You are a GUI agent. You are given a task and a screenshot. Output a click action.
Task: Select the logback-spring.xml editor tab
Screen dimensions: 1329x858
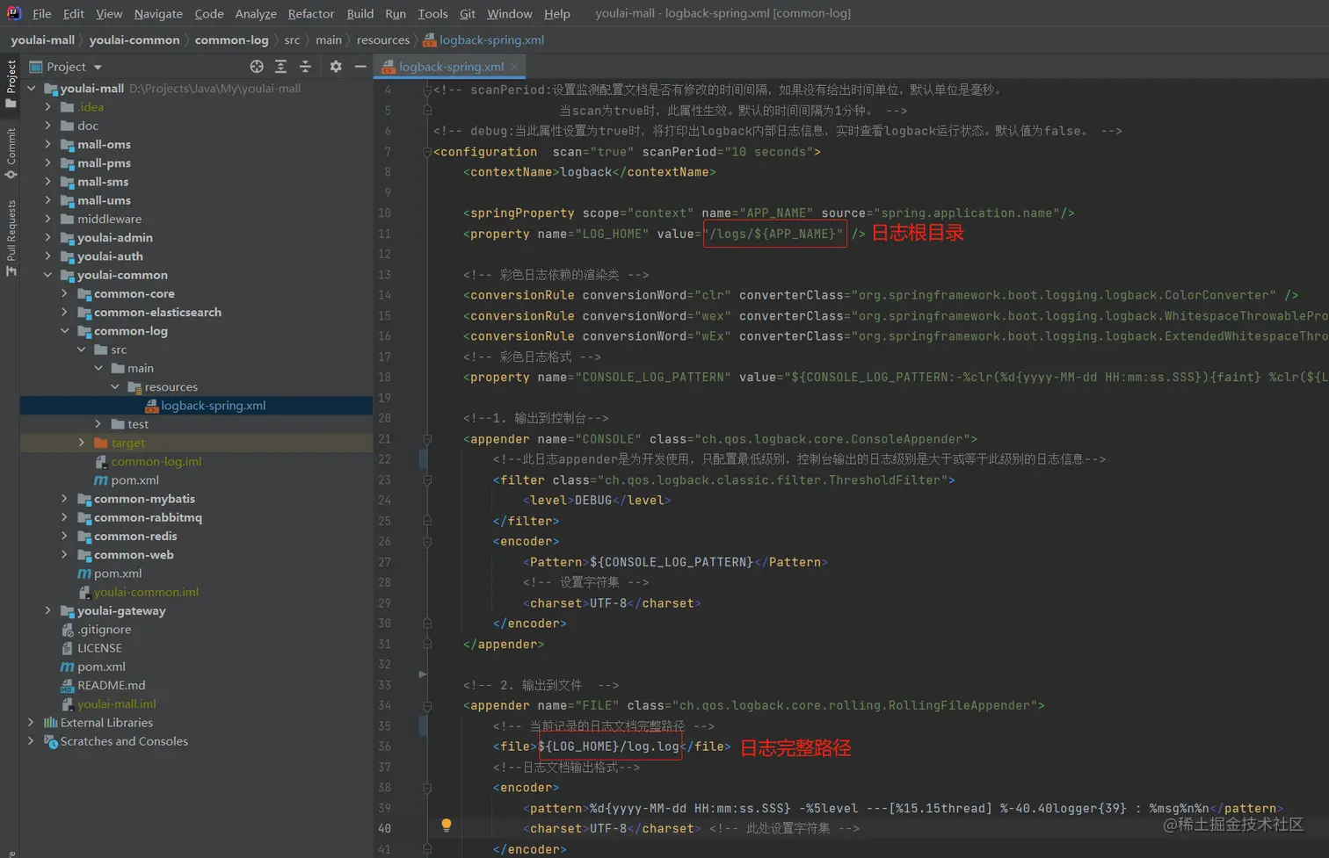pyautogui.click(x=450, y=67)
